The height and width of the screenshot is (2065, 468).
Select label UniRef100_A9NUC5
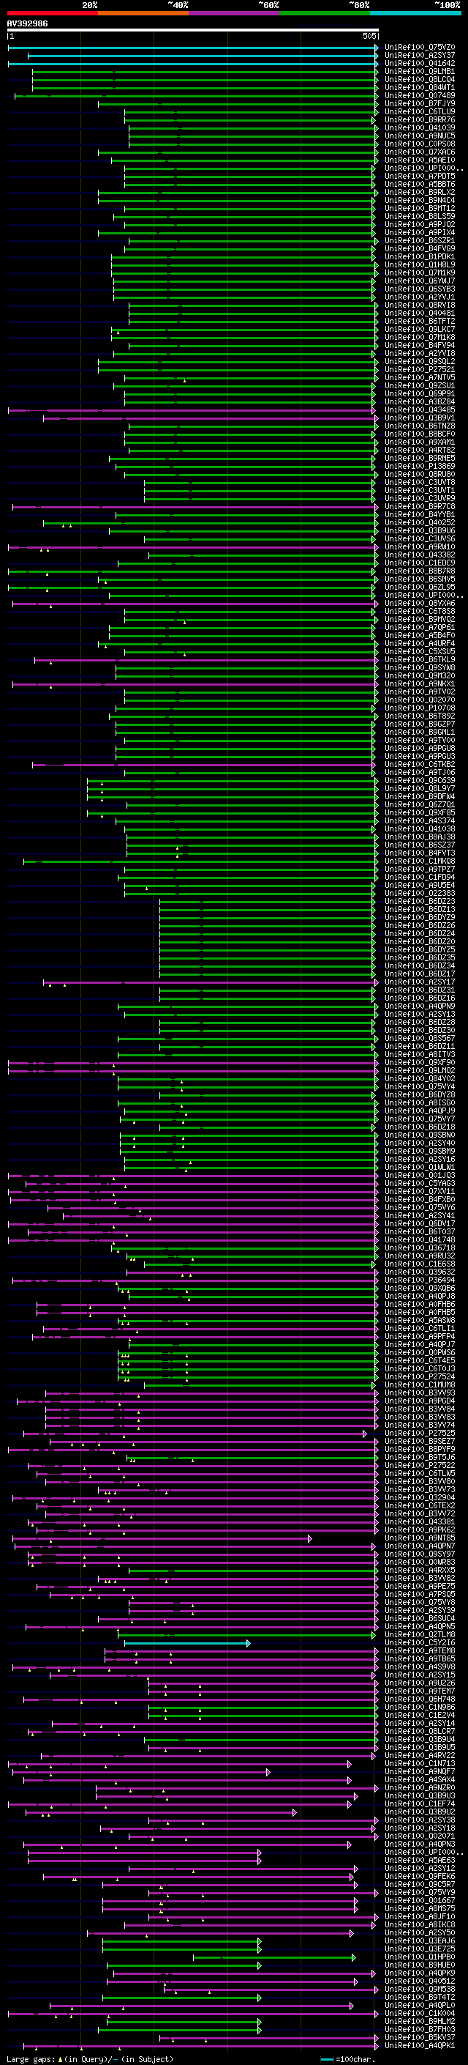coord(420,136)
